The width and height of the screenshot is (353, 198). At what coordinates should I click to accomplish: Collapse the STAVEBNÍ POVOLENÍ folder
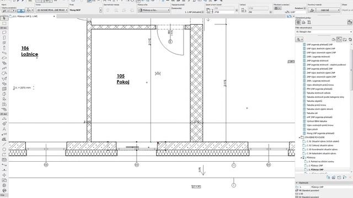299,137
